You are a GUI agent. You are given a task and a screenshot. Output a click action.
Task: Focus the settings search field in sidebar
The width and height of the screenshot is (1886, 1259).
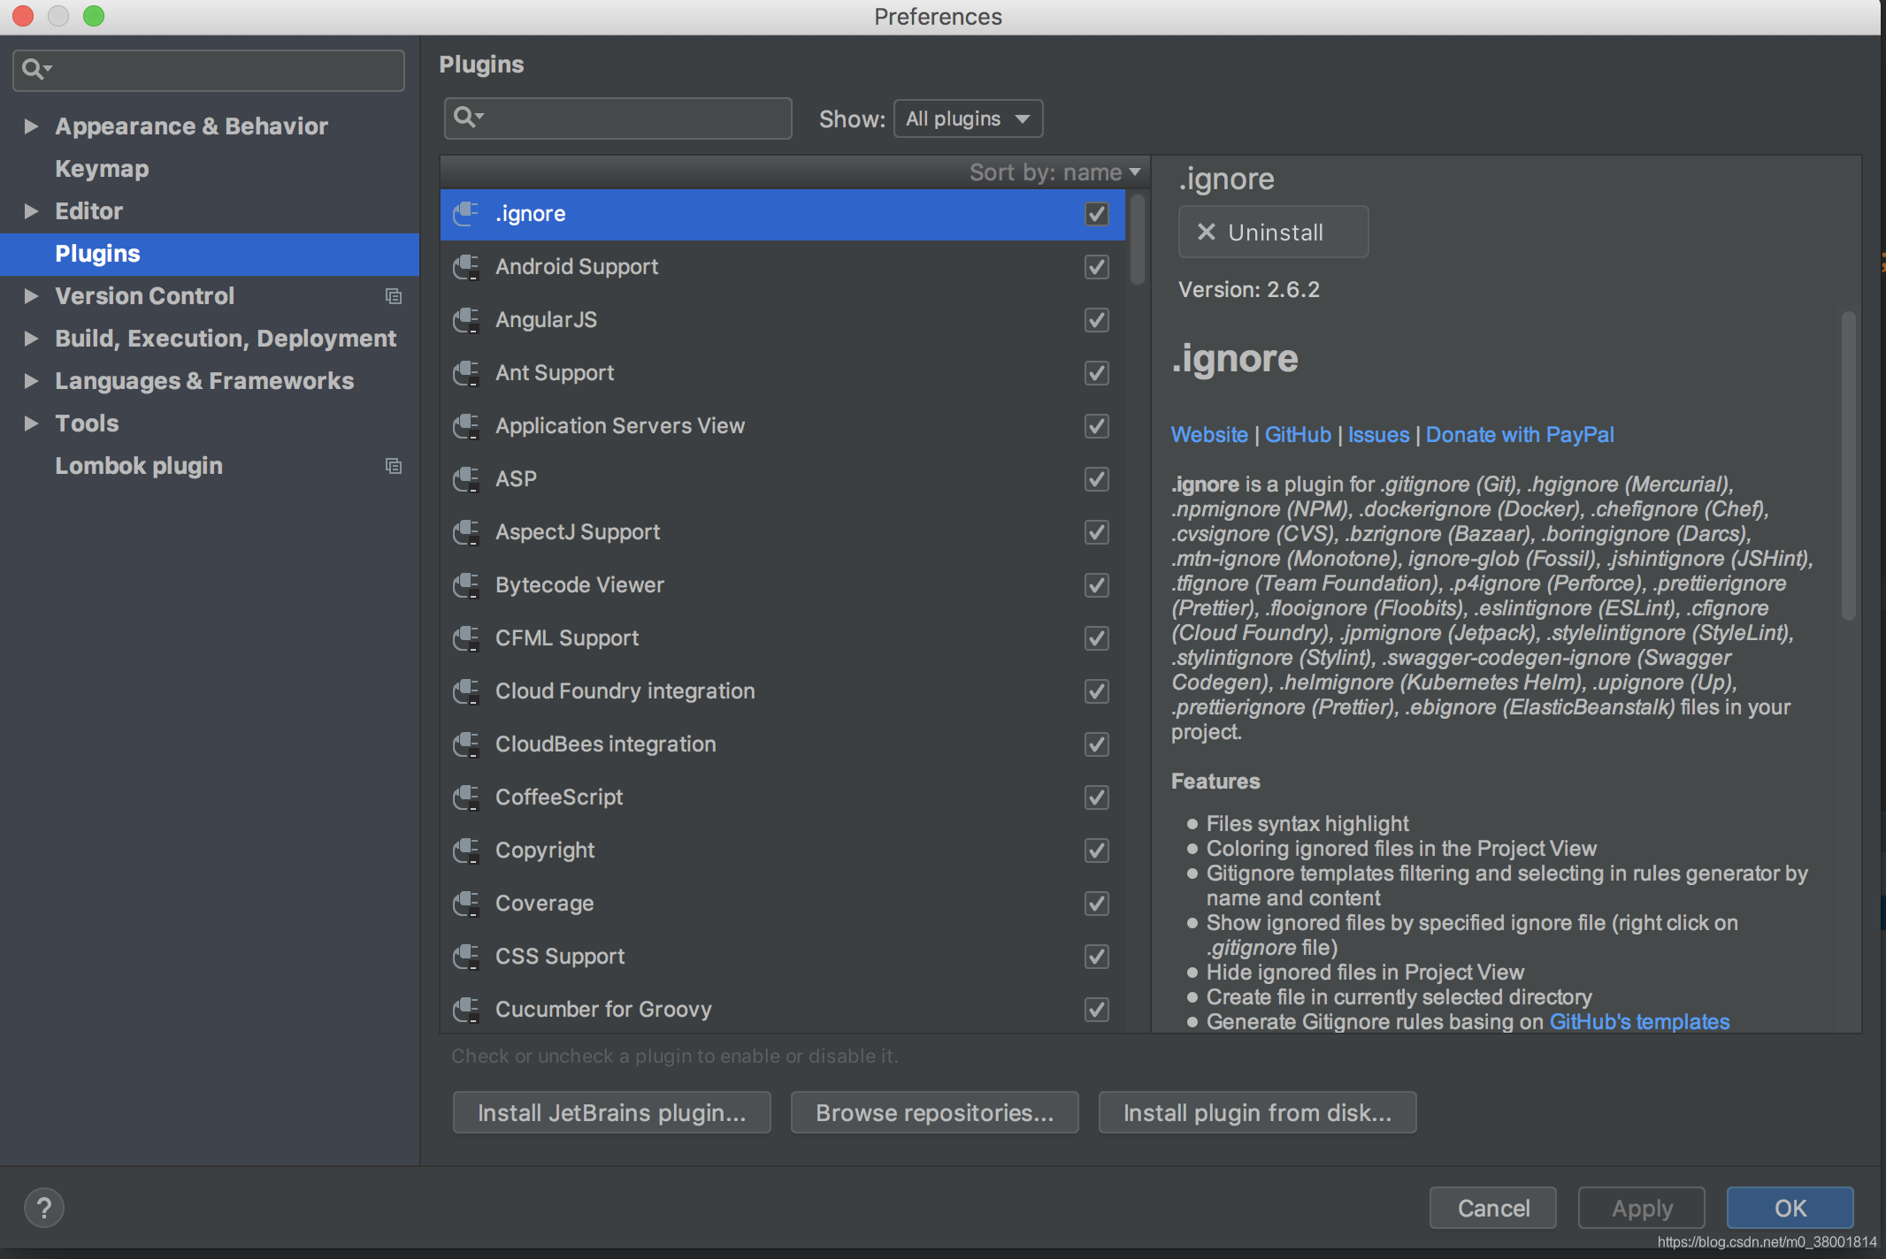point(221,70)
